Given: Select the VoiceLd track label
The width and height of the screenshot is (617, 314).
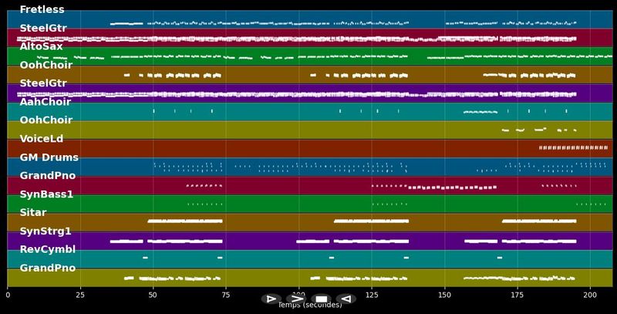Looking at the screenshot, I should [42, 139].
